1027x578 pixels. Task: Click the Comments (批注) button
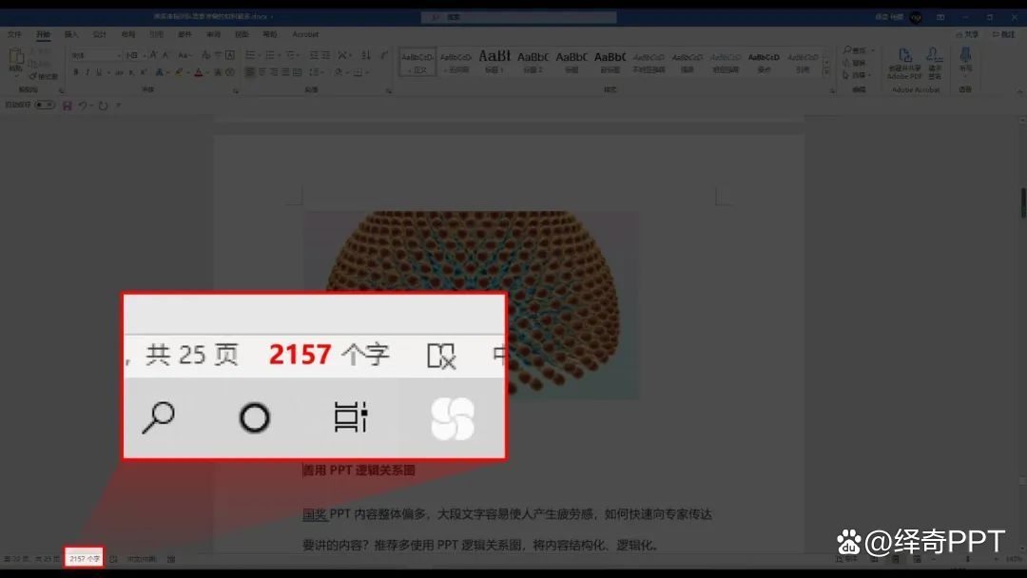(x=1006, y=34)
